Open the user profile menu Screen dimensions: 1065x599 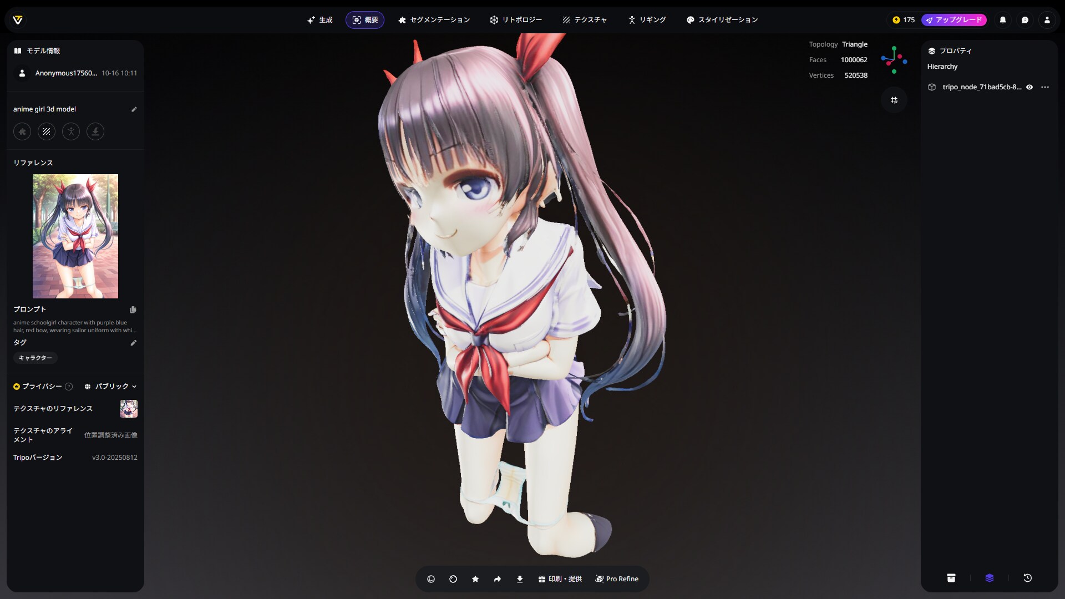click(x=1047, y=20)
